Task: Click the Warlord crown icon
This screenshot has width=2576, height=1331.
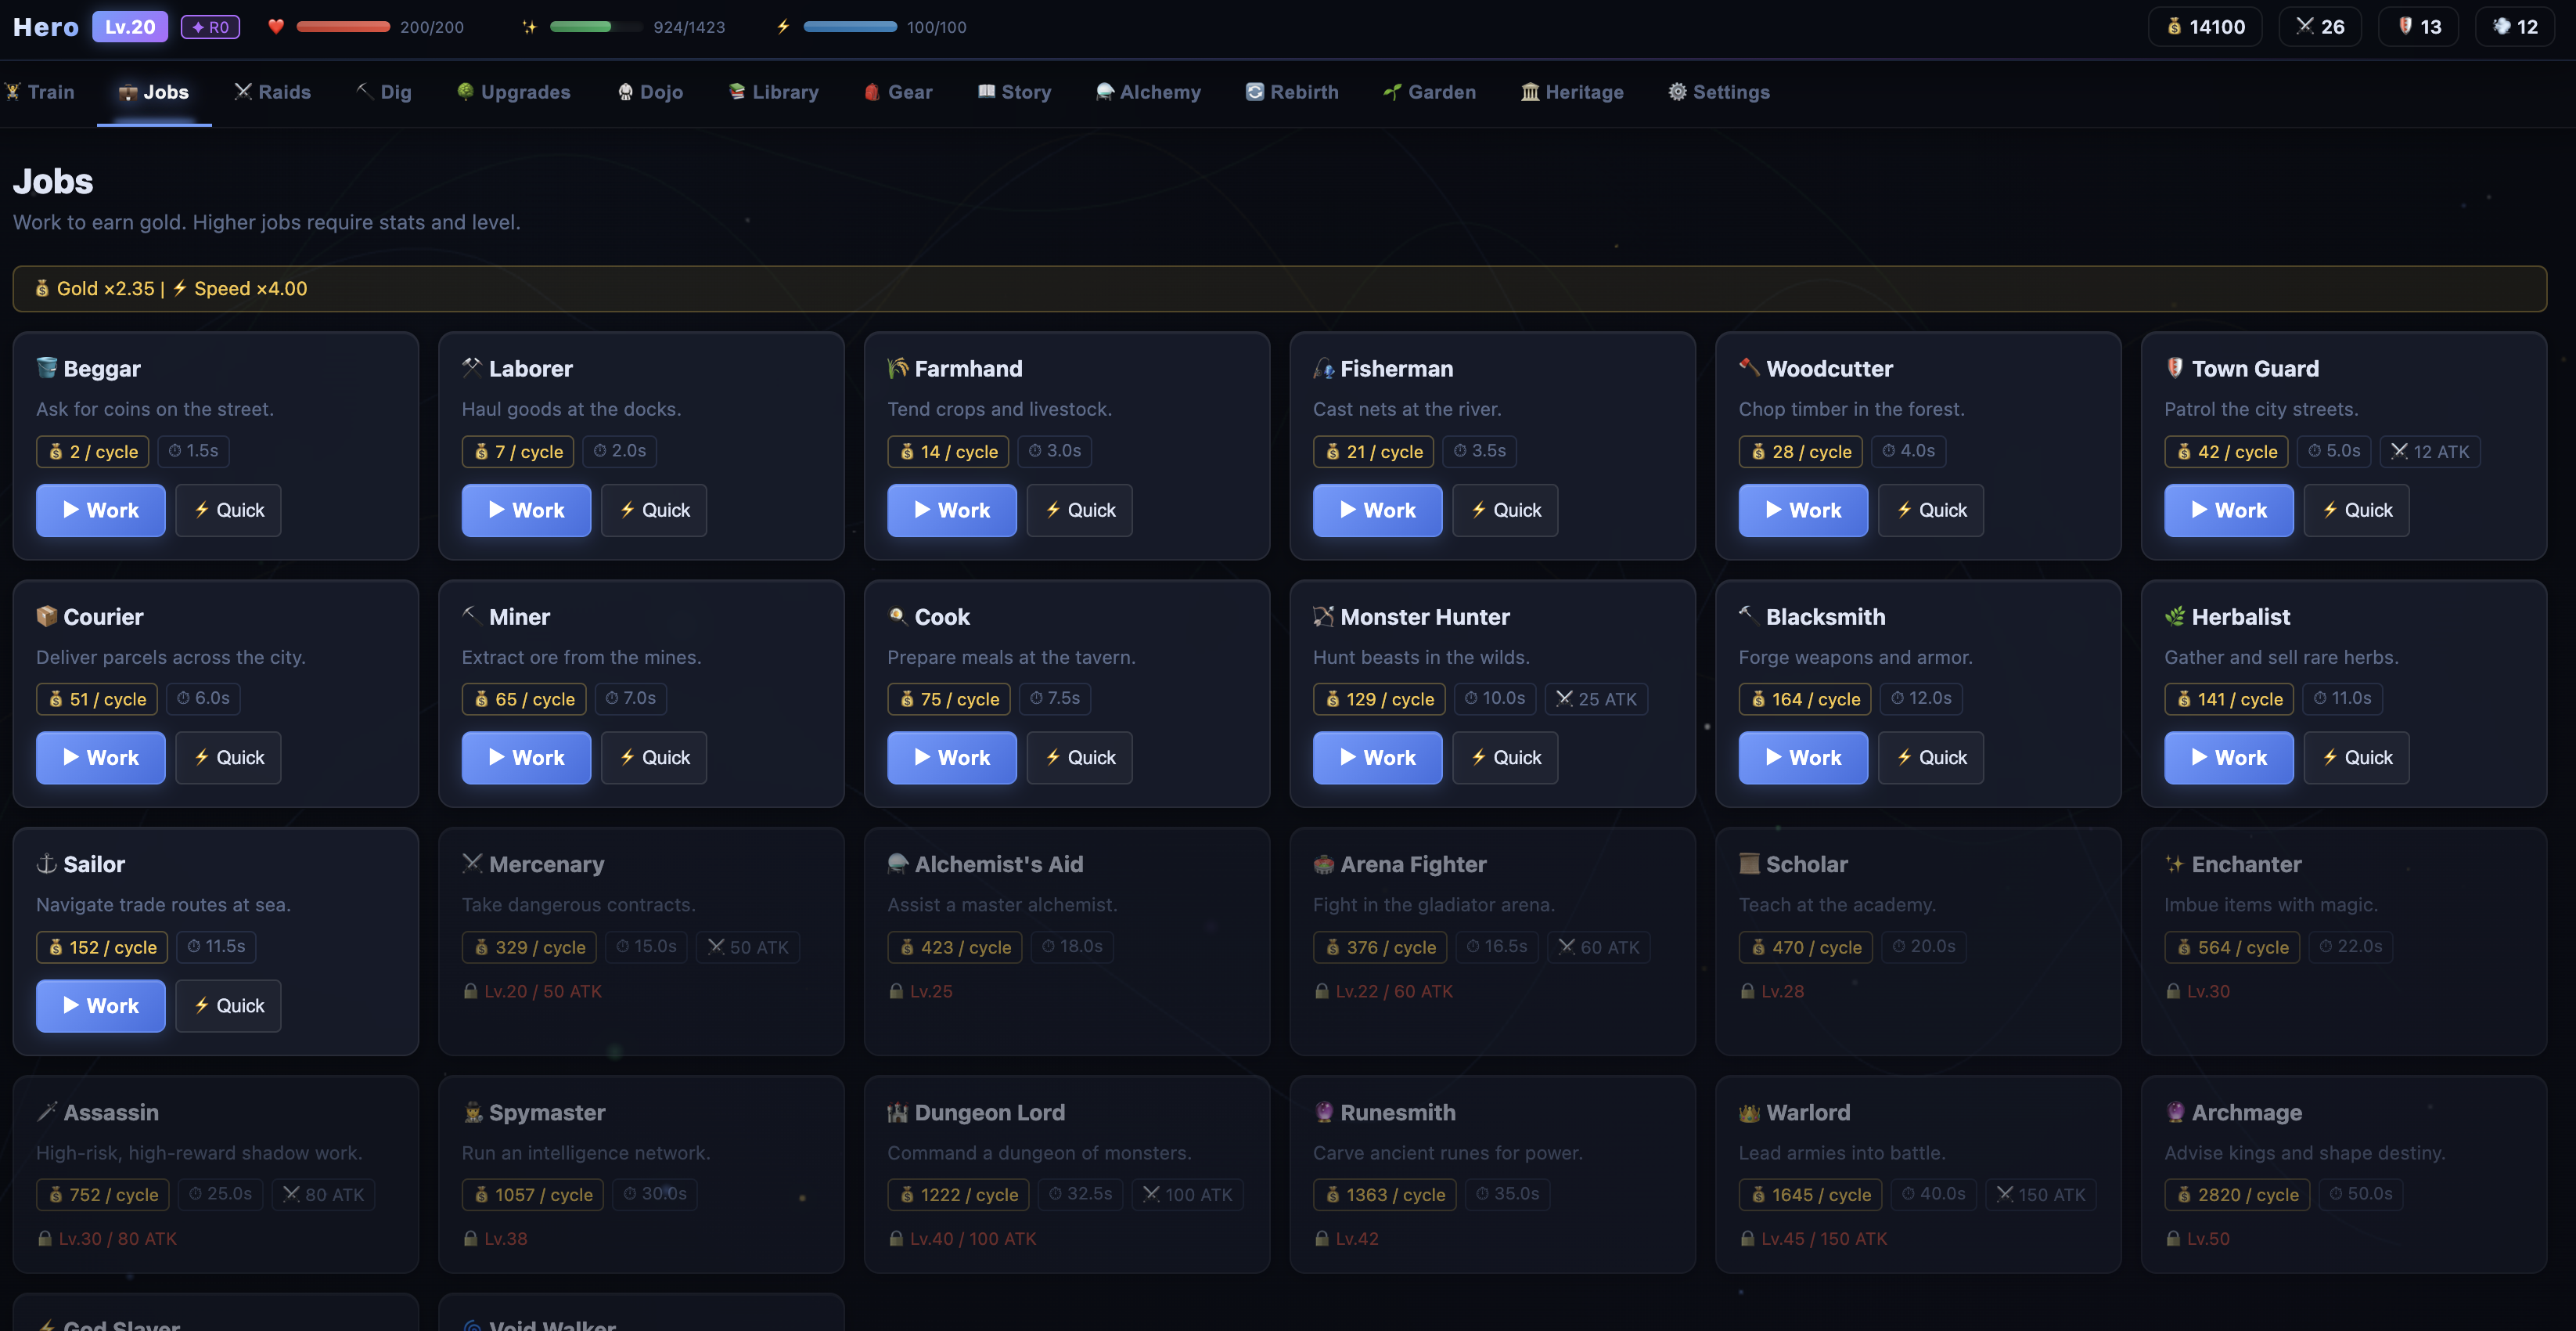Action: click(x=1749, y=1111)
